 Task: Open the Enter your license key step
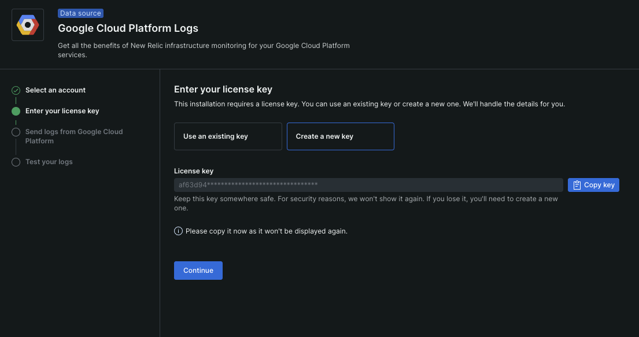62,111
